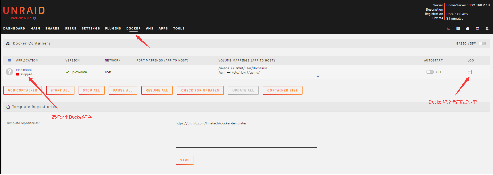The height and width of the screenshot is (175, 493).
Task: Go to the VMs tab
Action: coord(149,28)
